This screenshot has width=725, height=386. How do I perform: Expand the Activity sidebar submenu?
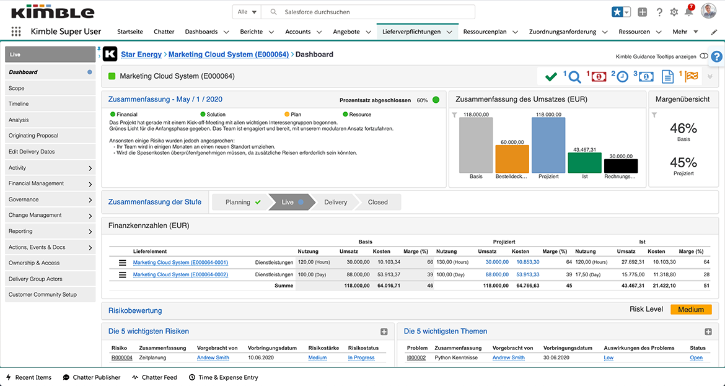tap(90, 169)
